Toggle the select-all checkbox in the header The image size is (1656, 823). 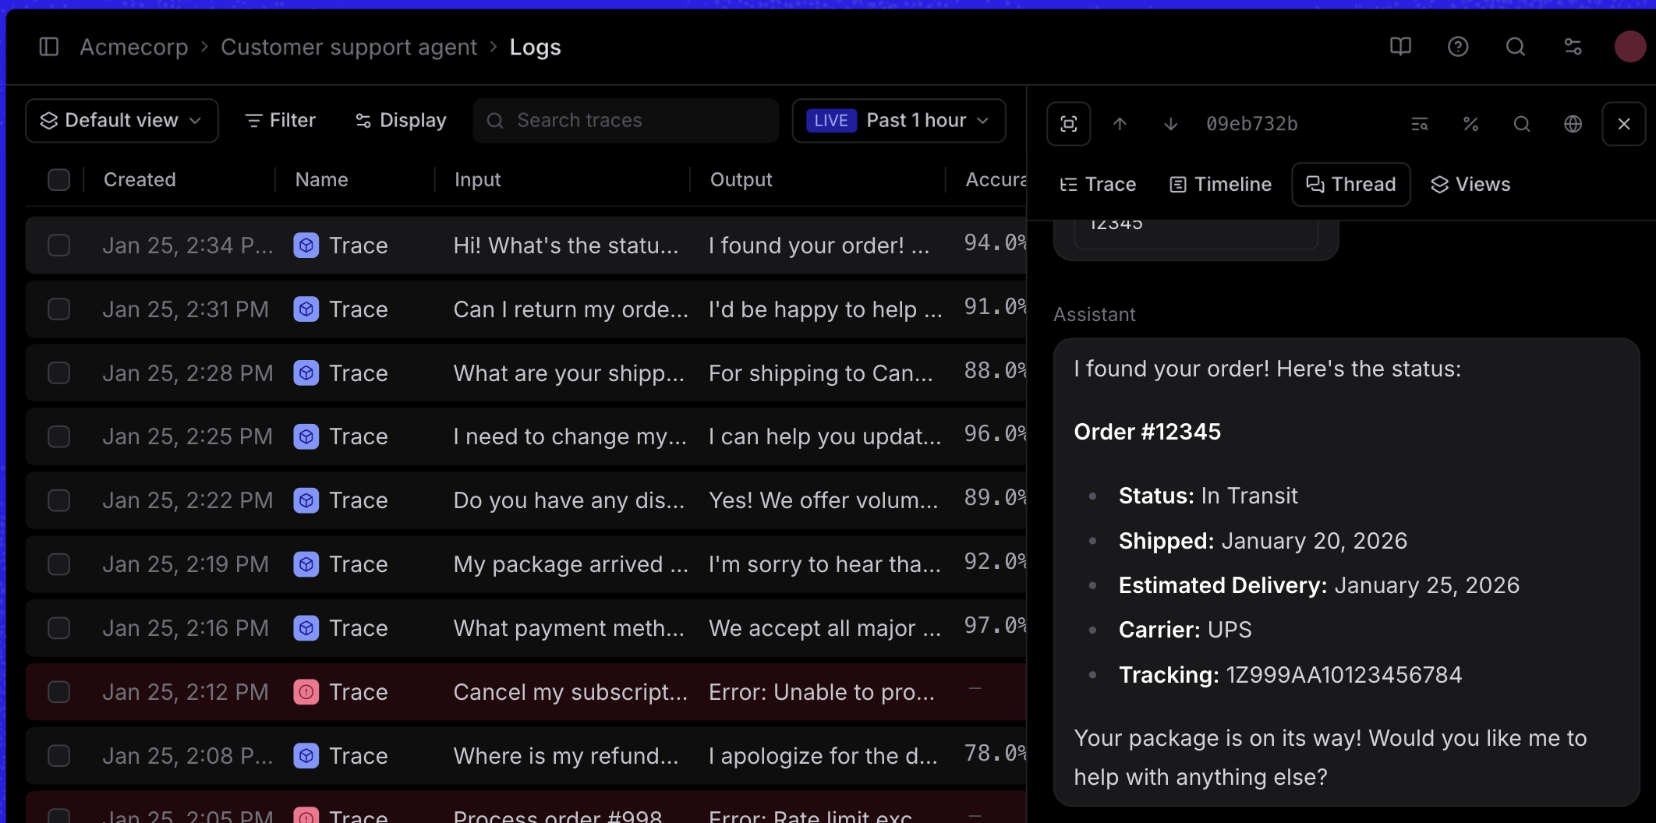(x=59, y=179)
